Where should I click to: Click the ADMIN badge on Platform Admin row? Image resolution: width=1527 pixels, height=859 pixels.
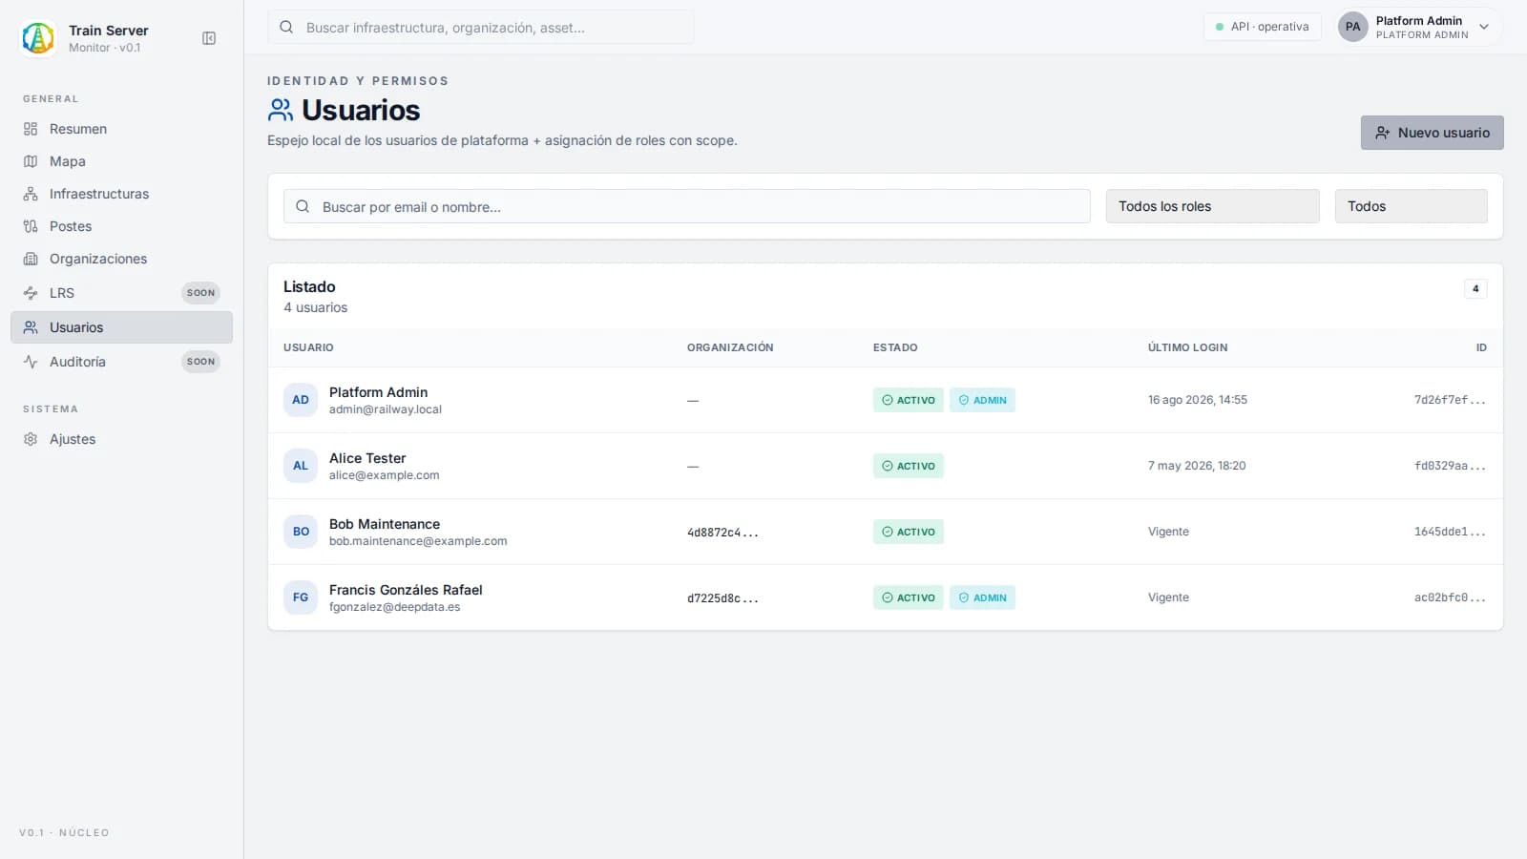coord(982,400)
